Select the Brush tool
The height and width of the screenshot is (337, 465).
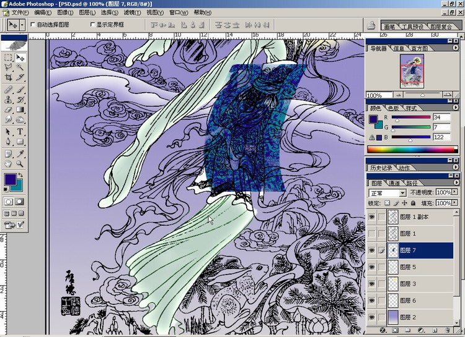tap(20, 90)
